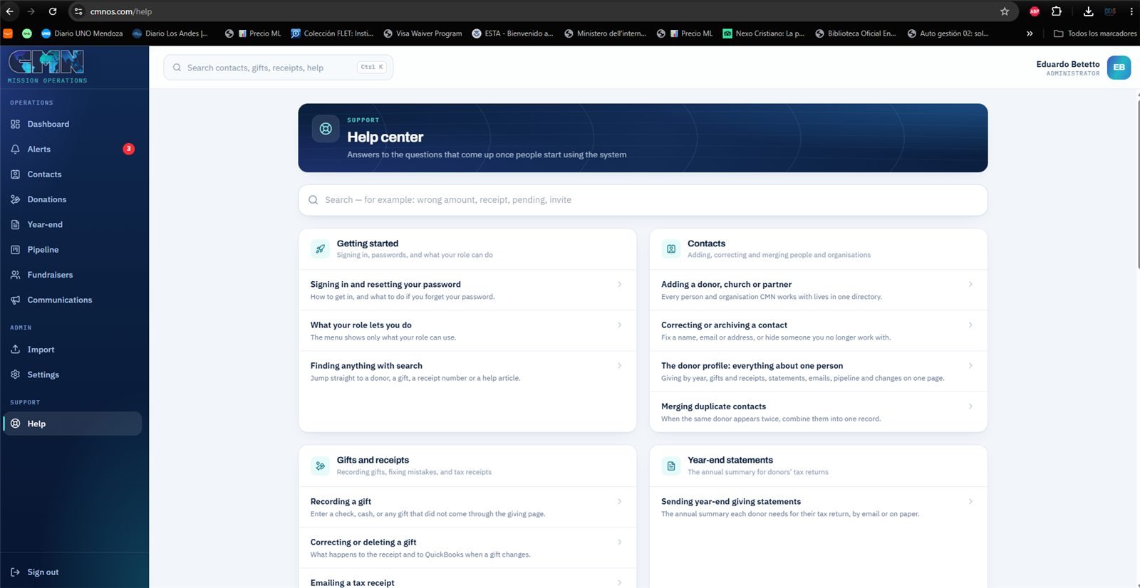Open the Alerts bell icon

point(16,149)
